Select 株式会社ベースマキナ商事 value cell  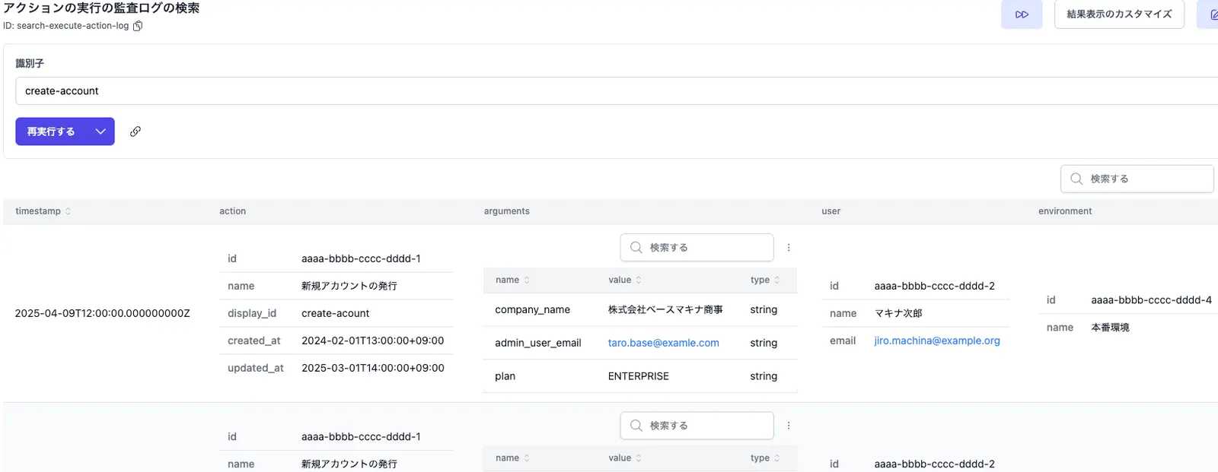[x=665, y=309]
